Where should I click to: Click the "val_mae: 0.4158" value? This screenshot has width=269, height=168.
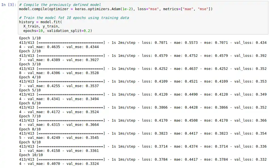tap(44, 150)
